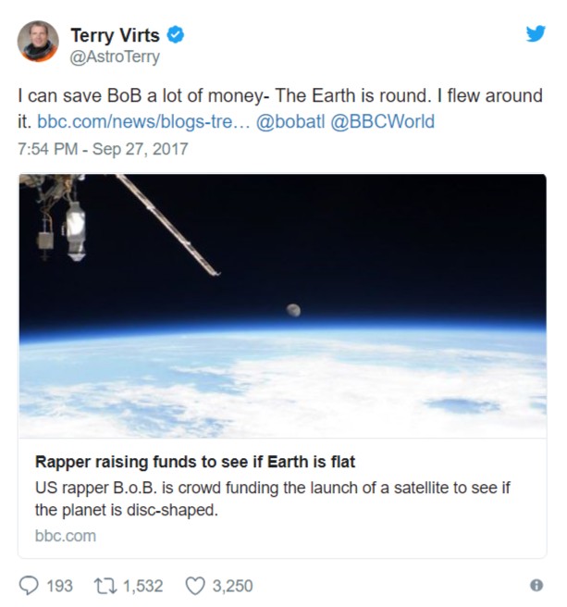Click the retweet arrows icon

(x=103, y=586)
